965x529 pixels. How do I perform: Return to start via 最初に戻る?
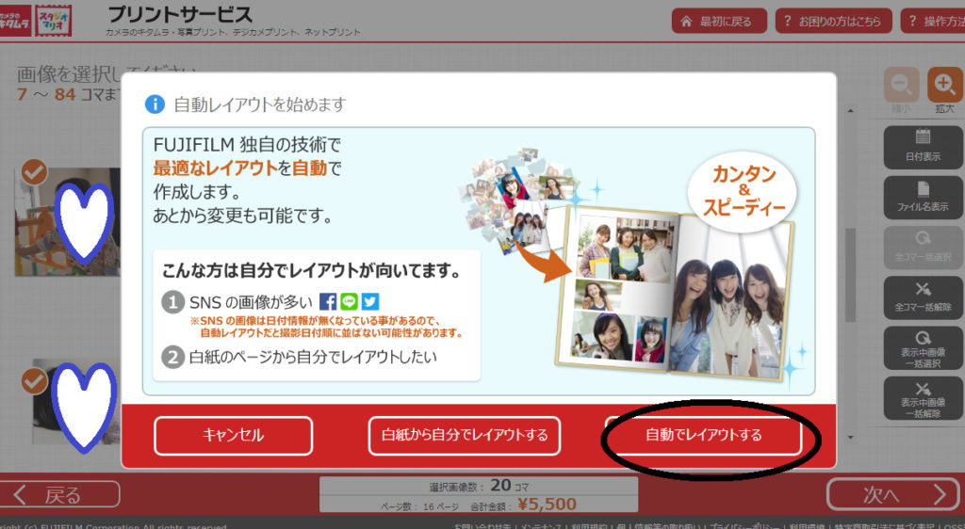click(x=719, y=22)
